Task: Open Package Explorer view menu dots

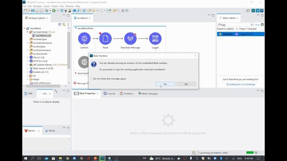Action: point(68,25)
